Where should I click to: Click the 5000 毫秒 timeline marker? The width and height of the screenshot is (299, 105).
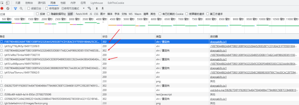129,19
